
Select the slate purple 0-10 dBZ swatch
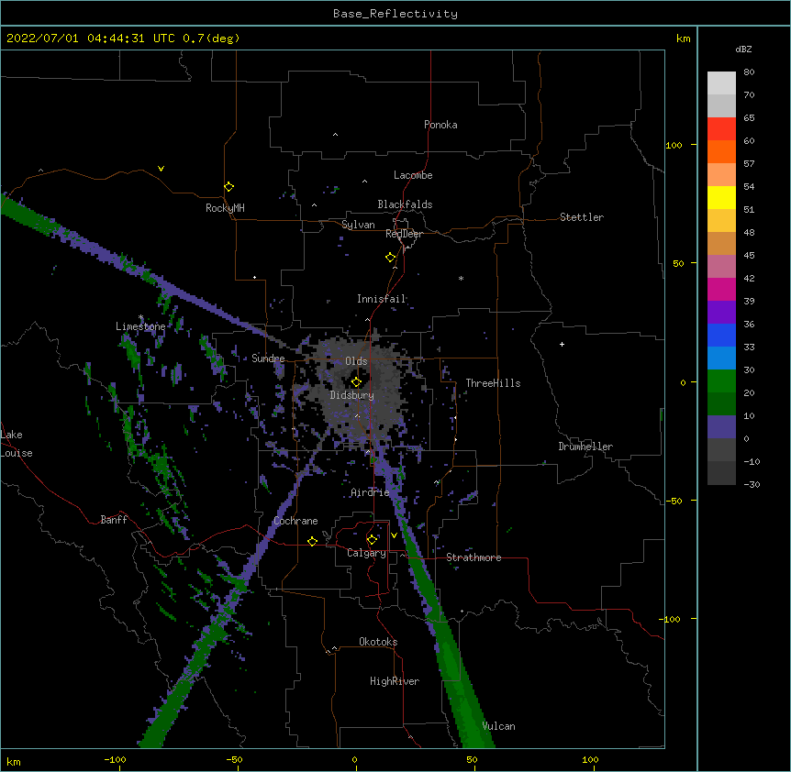(x=721, y=427)
